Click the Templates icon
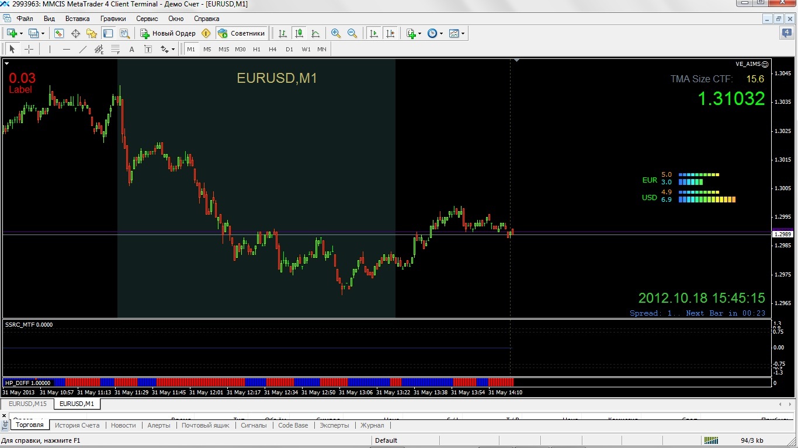 pyautogui.click(x=454, y=33)
